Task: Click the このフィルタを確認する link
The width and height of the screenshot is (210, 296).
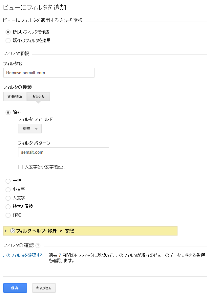Action: point(23,255)
